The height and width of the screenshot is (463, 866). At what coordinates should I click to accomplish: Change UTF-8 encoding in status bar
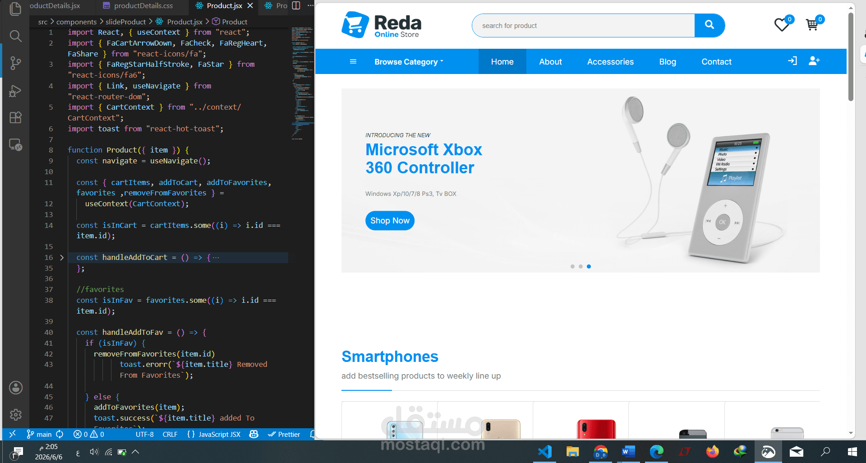[x=144, y=434]
